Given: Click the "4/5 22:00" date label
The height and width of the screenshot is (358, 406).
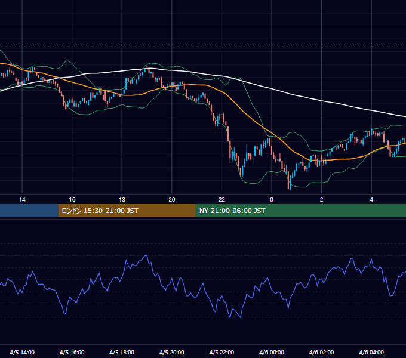Looking at the screenshot, I should pyautogui.click(x=222, y=352).
